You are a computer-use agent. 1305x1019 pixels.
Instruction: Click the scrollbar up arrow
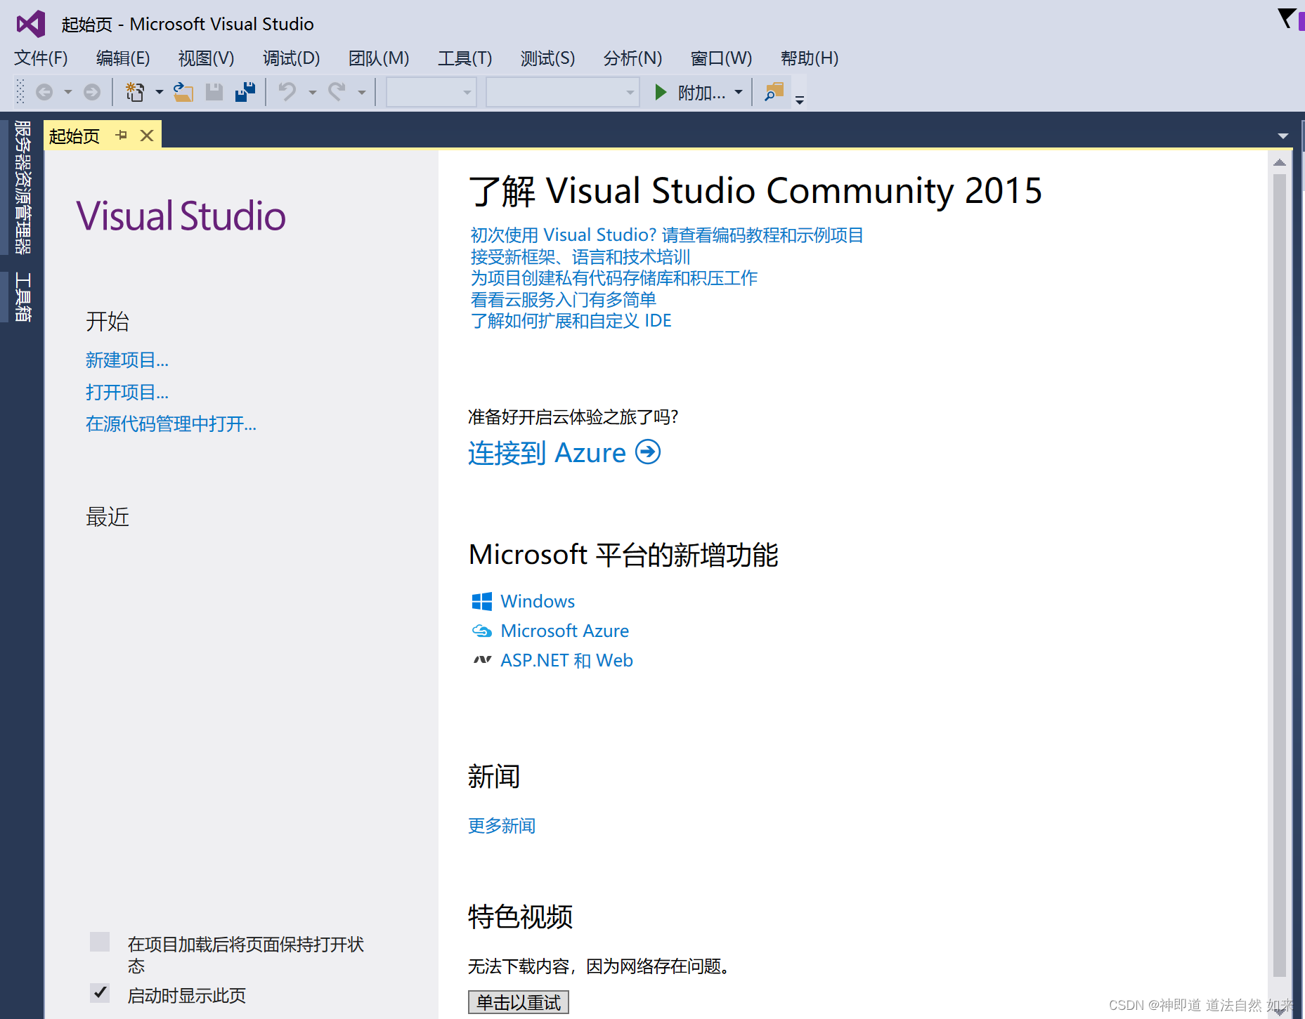click(x=1280, y=162)
